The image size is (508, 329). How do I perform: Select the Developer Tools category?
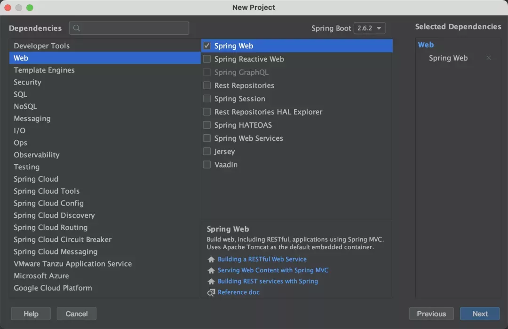click(x=105, y=46)
